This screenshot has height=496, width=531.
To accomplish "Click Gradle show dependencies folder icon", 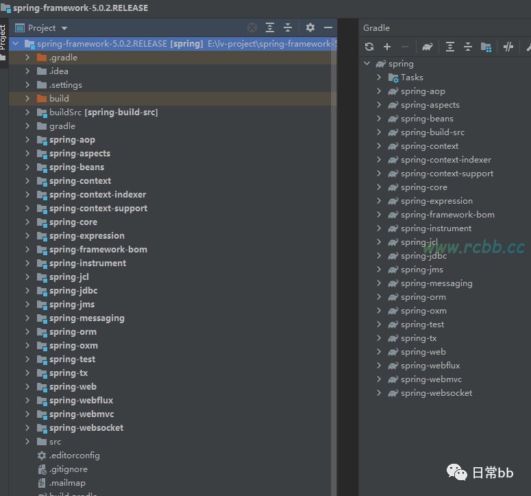I will click(x=486, y=47).
